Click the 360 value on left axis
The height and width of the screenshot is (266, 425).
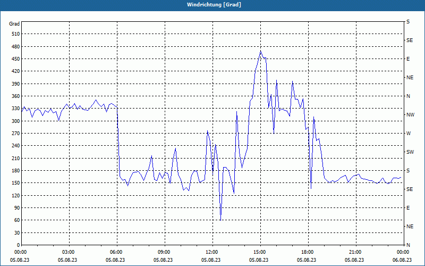[x=16, y=96]
